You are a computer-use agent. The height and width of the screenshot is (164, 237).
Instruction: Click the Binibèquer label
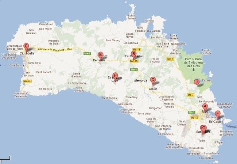click(194, 154)
